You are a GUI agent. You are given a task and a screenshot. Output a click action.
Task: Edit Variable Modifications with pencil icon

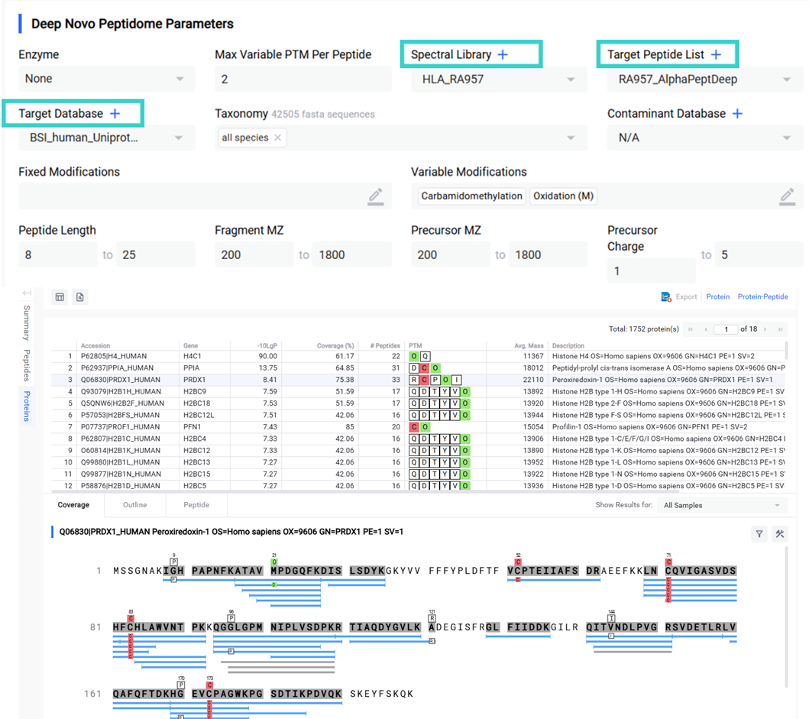click(786, 196)
